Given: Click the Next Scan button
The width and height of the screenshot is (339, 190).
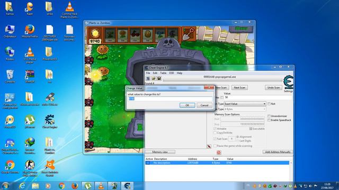Looking at the screenshot, I should (239, 88).
